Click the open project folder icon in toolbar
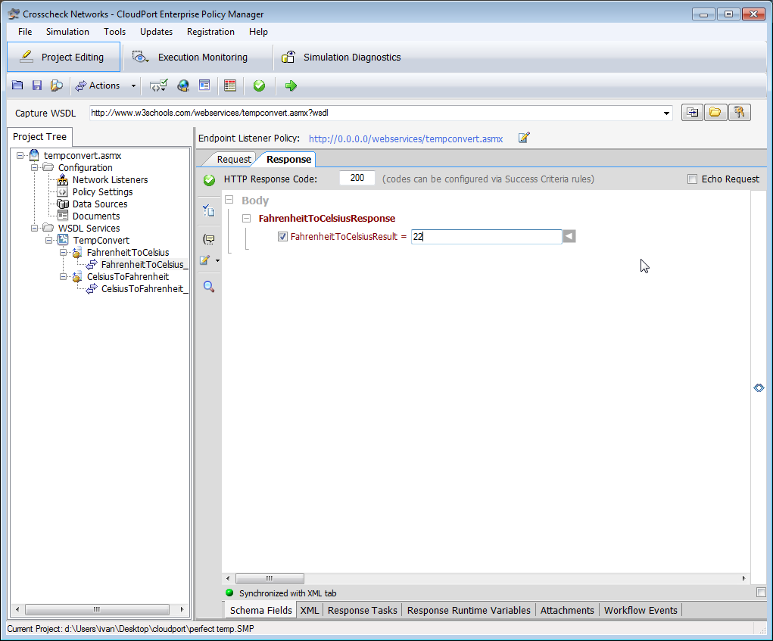This screenshot has width=773, height=641. tap(17, 86)
